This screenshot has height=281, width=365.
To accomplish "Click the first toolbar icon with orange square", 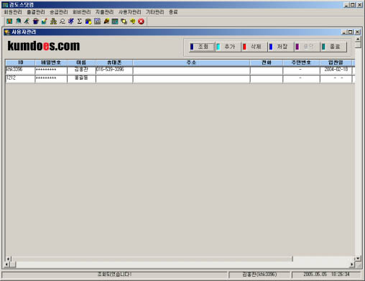I will click(x=9, y=22).
